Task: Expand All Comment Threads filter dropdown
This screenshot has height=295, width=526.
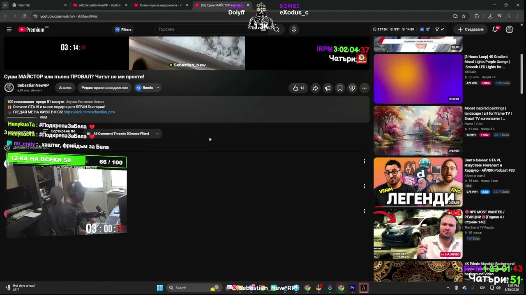Action: tap(122, 134)
